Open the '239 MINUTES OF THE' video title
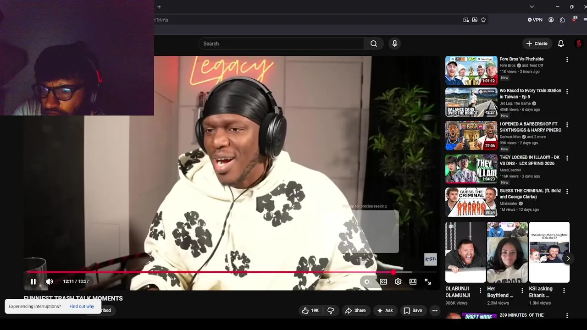The height and width of the screenshot is (330, 587). (521, 315)
